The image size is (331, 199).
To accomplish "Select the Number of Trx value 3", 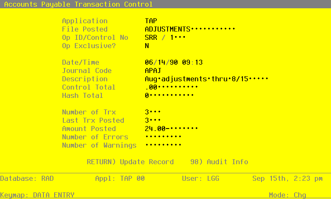I will [x=153, y=112].
